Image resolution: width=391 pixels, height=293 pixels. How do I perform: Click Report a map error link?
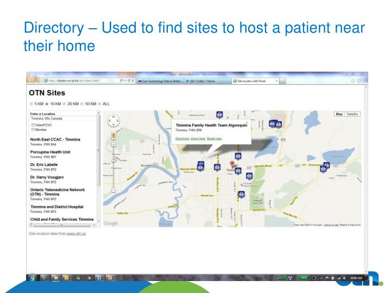(350, 225)
